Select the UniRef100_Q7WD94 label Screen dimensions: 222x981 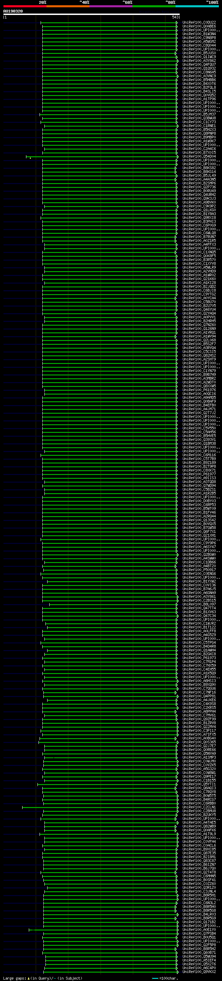pos(199,485)
